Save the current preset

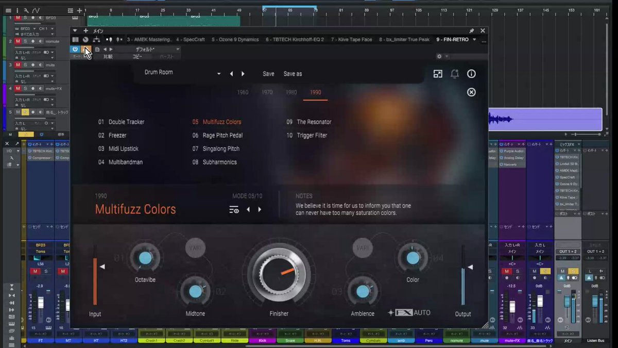[x=268, y=74]
